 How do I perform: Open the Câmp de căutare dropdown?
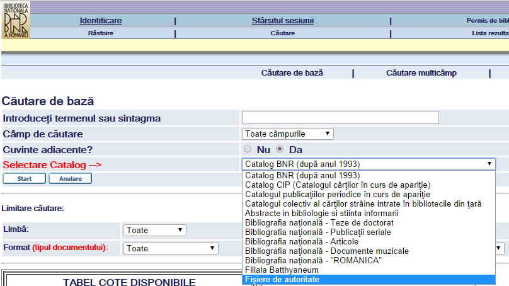point(287,134)
